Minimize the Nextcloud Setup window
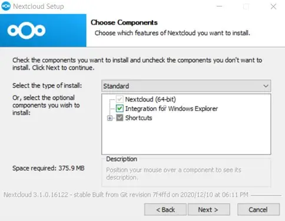This screenshot has width=285, height=221. tap(219, 6)
